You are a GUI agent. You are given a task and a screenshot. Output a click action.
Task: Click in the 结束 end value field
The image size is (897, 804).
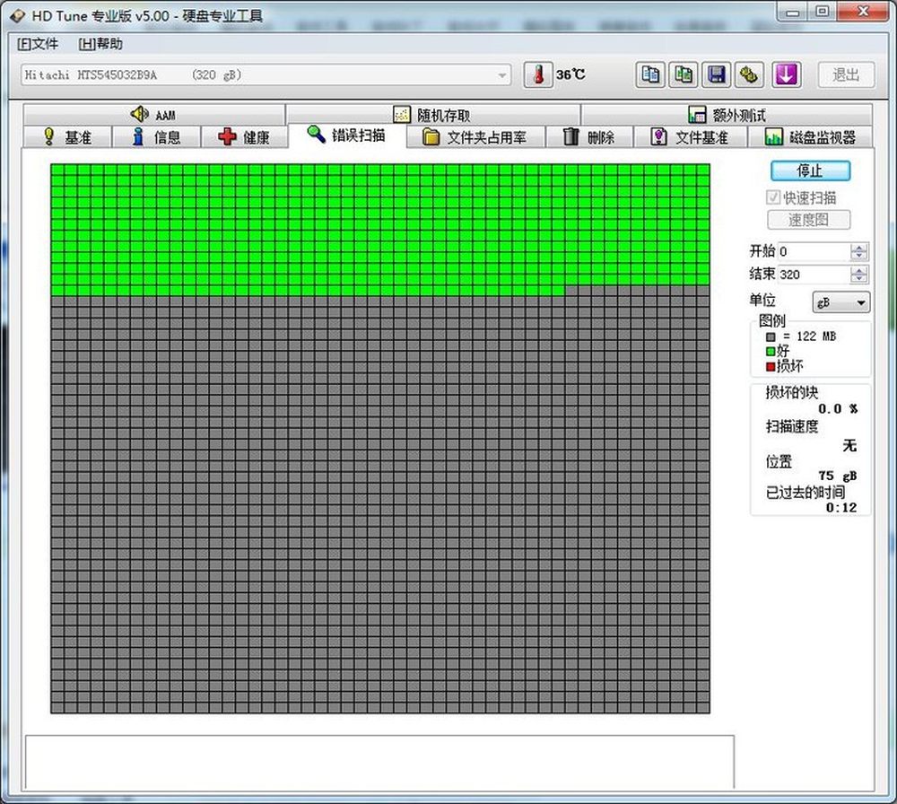pyautogui.click(x=814, y=274)
